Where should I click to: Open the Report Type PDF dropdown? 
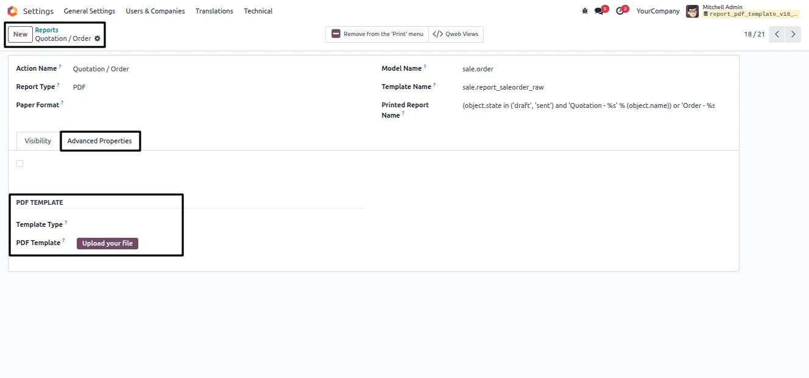tap(218, 87)
